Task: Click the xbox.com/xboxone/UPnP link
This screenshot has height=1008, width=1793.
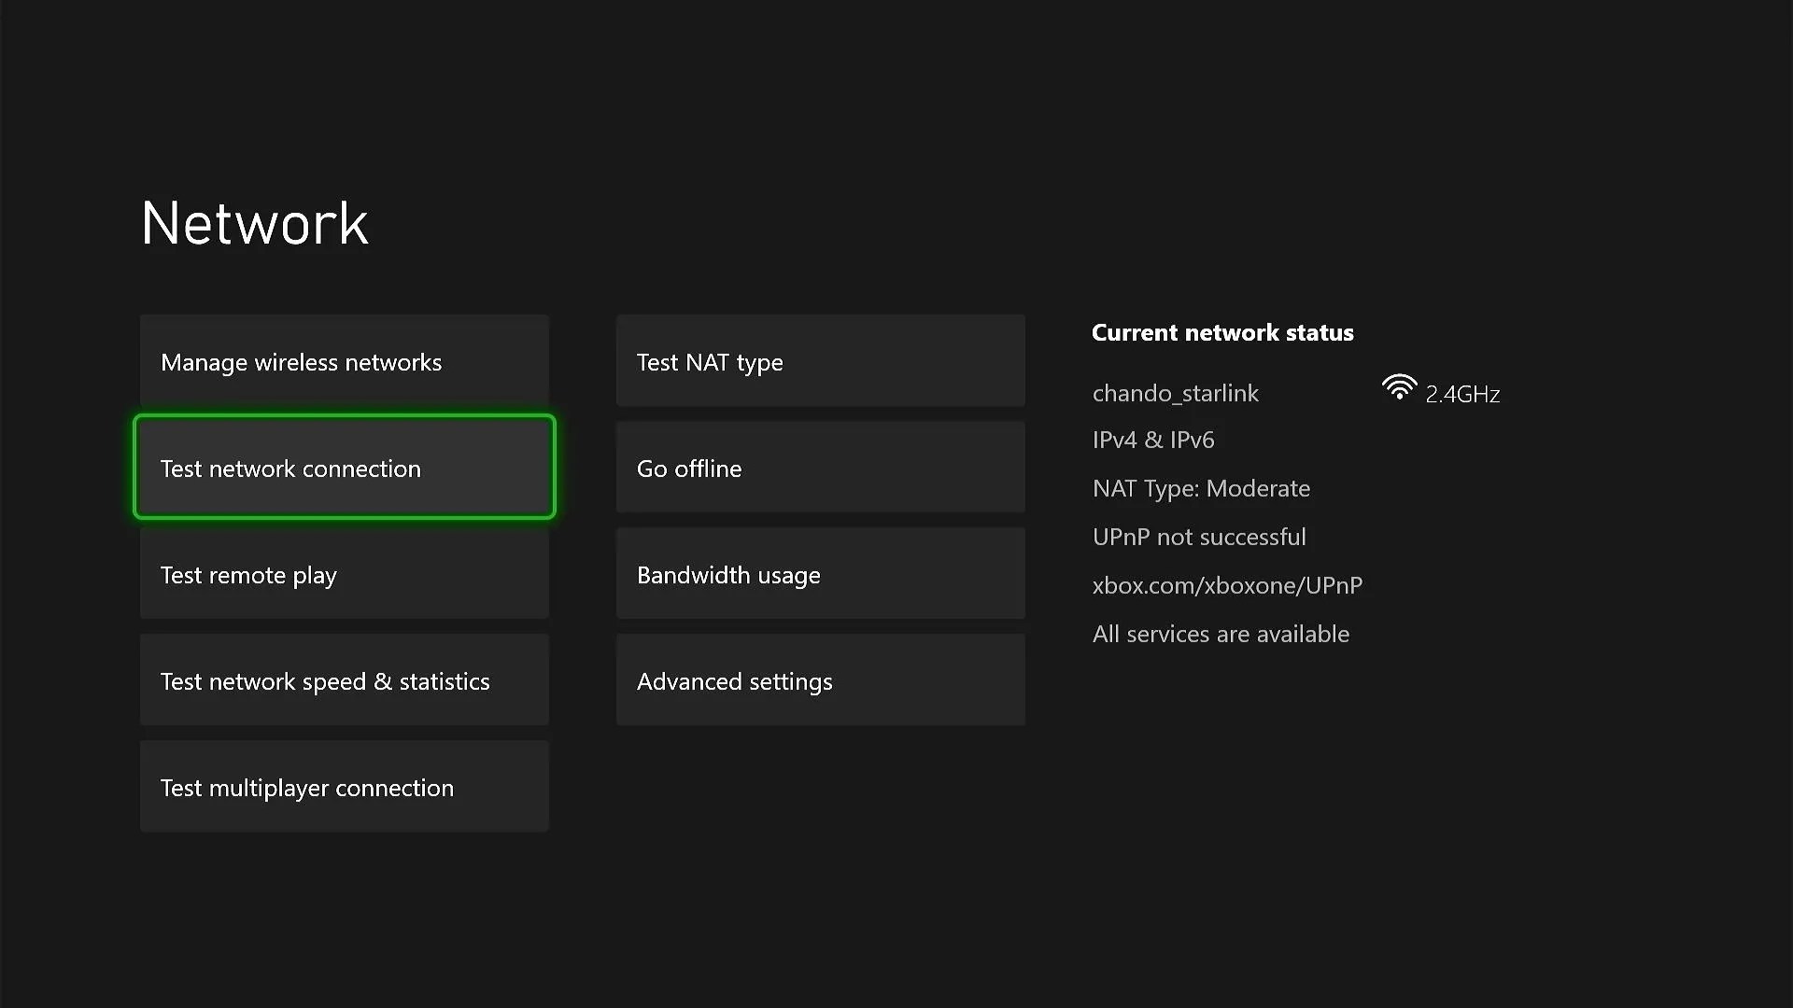Action: [x=1226, y=585]
